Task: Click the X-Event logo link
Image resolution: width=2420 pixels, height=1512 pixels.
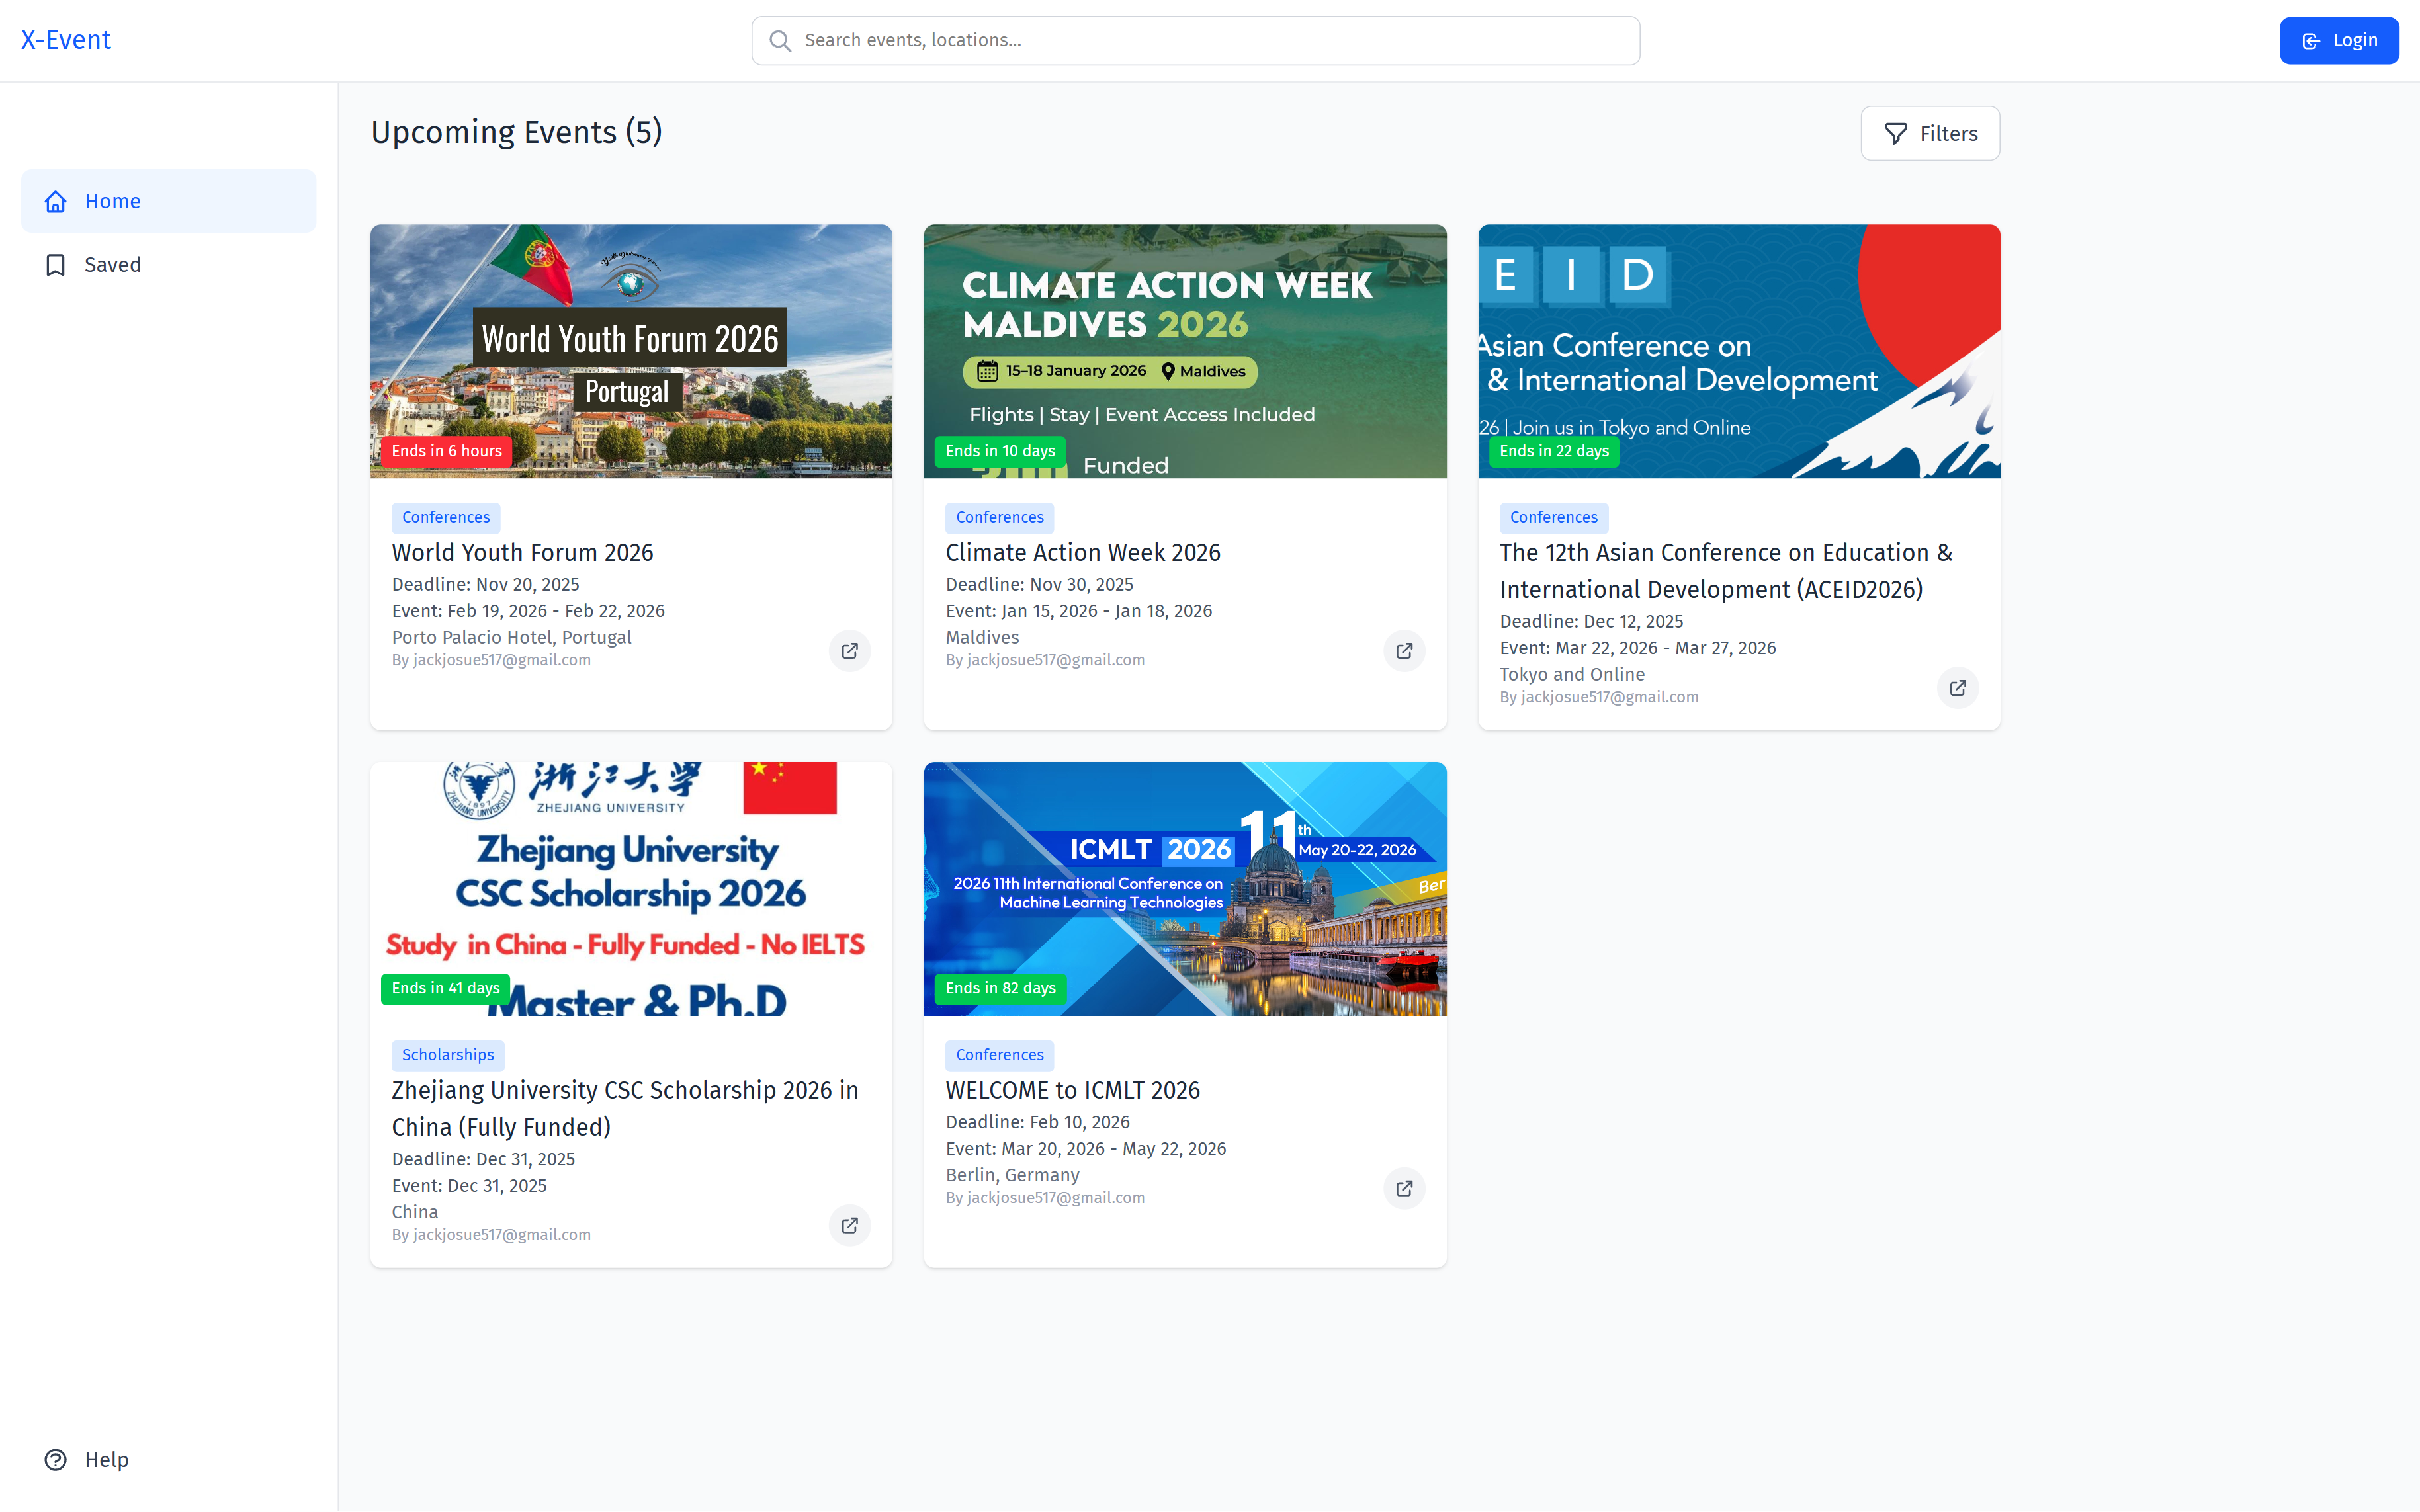Action: click(65, 39)
